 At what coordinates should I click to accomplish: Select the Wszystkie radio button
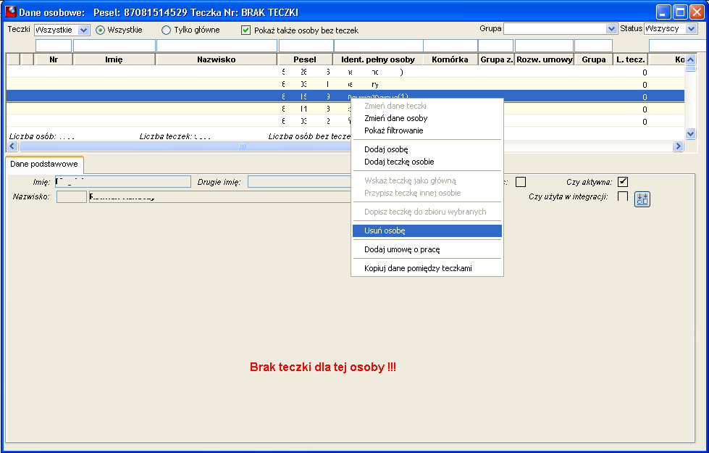click(x=101, y=30)
